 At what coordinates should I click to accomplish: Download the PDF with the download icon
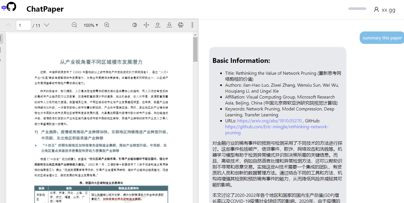point(169,25)
